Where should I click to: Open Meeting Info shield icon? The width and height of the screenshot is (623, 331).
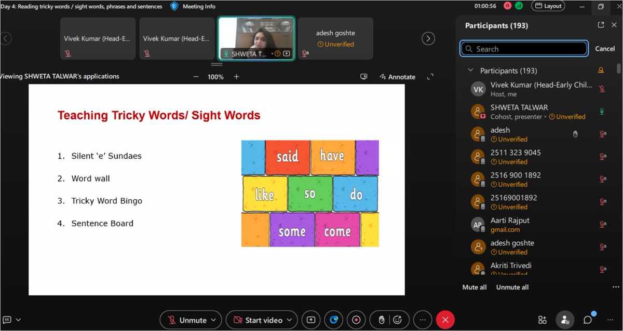174,6
